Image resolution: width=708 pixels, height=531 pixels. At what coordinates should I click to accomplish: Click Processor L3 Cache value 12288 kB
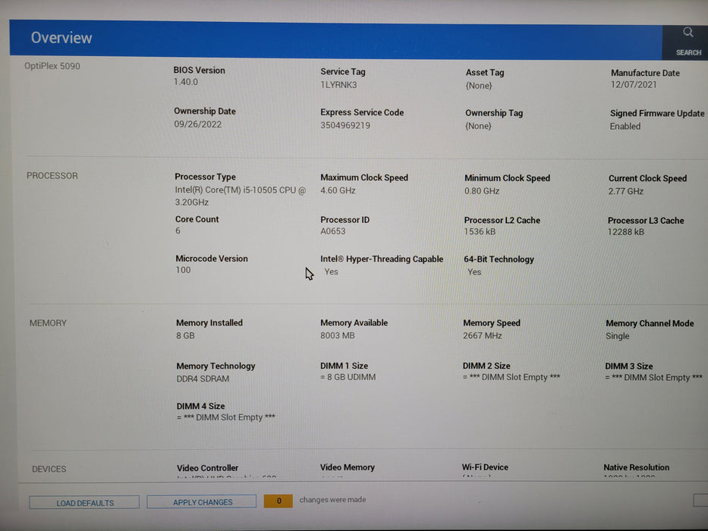(x=626, y=232)
